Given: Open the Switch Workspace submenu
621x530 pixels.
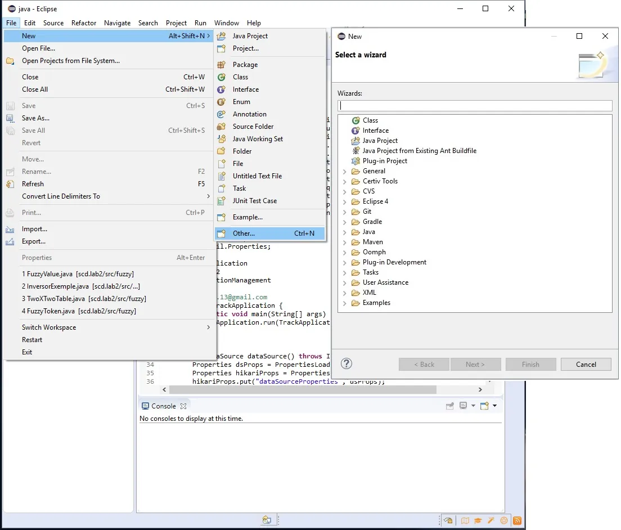Looking at the screenshot, I should click(109, 327).
